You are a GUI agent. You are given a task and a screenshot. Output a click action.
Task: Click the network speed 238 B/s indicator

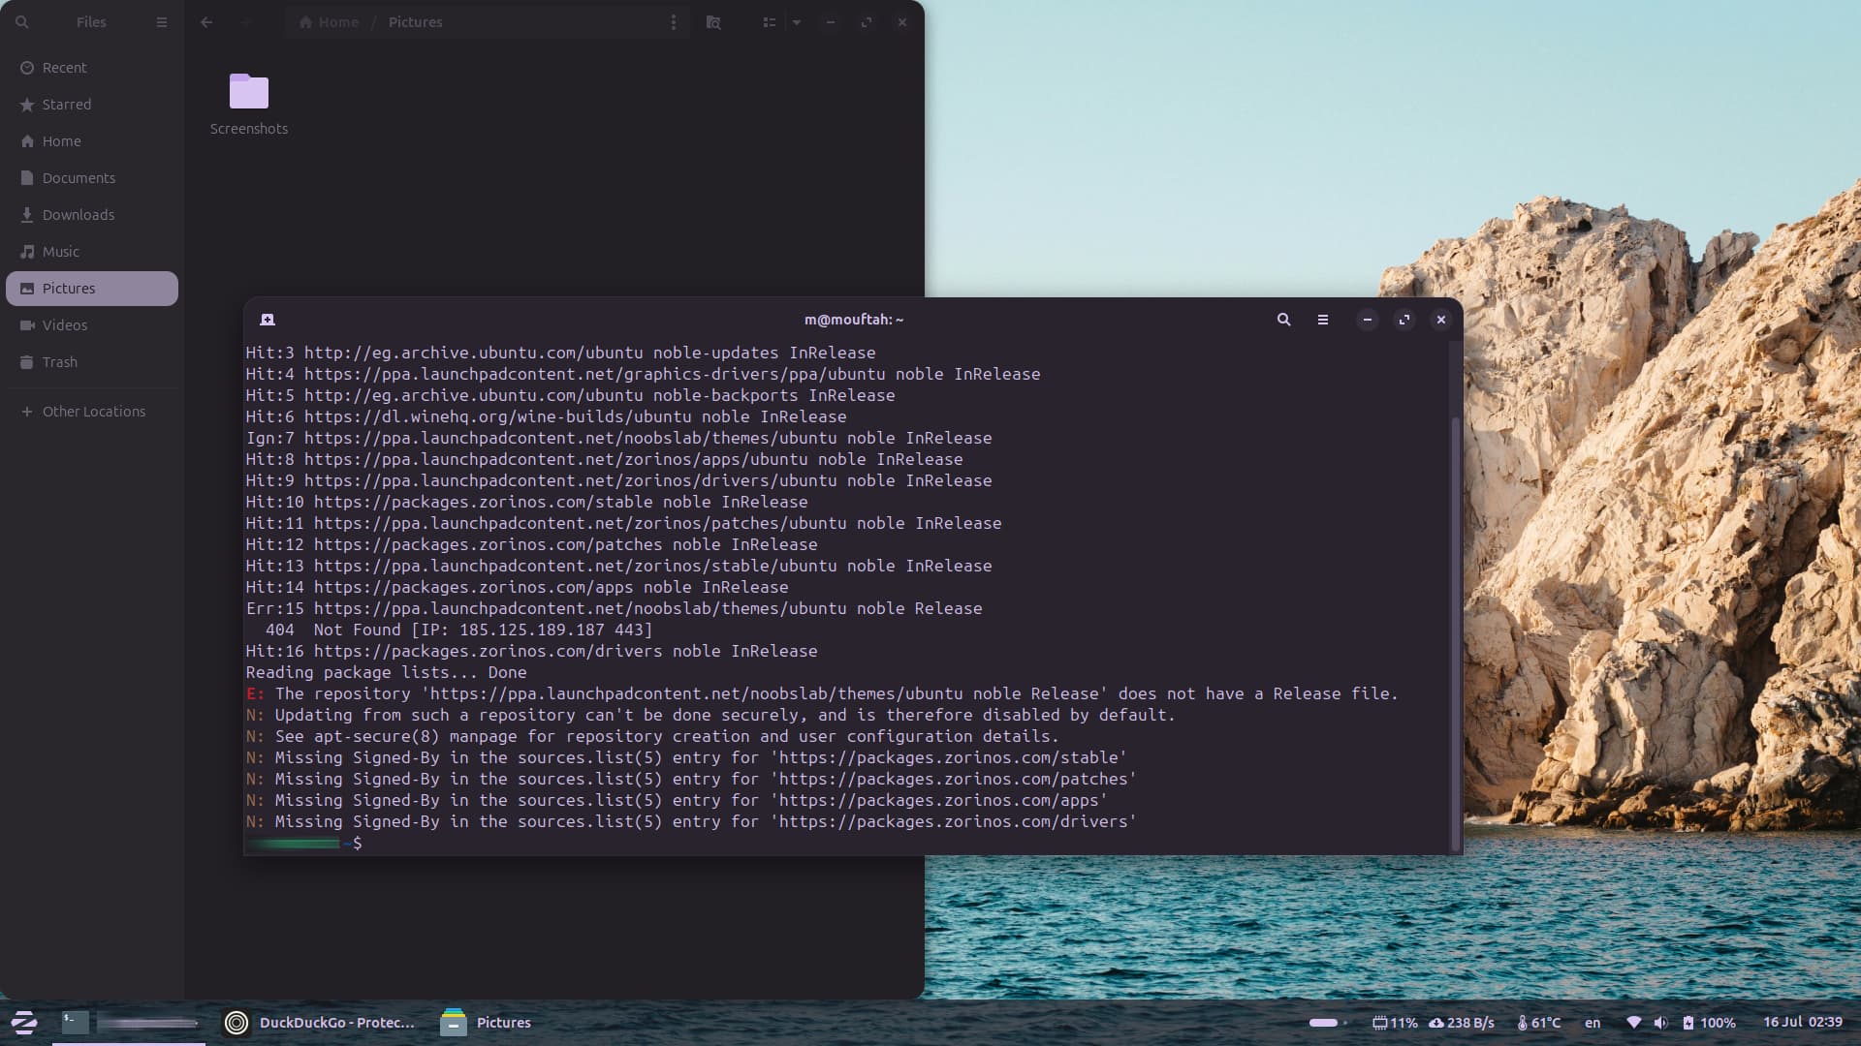tap(1462, 1023)
